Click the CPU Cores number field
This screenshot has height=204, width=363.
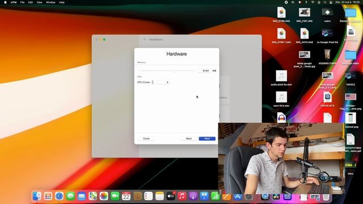click(x=163, y=82)
